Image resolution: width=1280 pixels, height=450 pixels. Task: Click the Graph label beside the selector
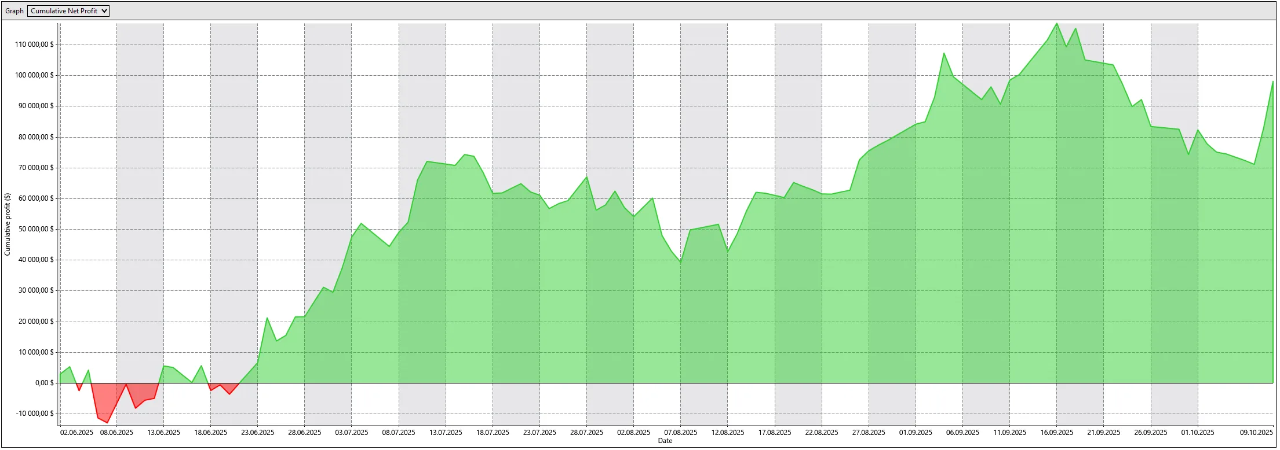(14, 11)
